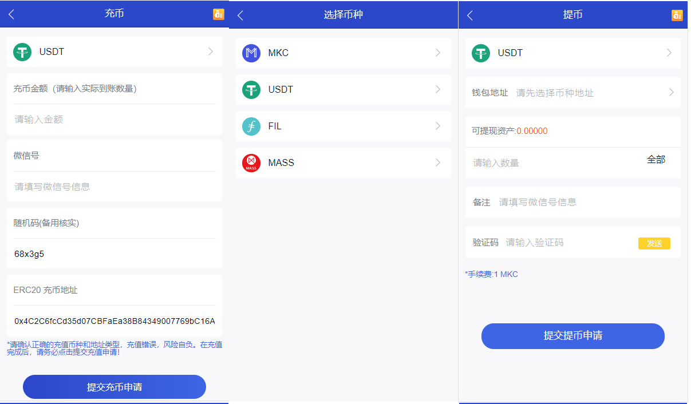
Task: Submit with 提交充币申请 button
Action: 114,387
